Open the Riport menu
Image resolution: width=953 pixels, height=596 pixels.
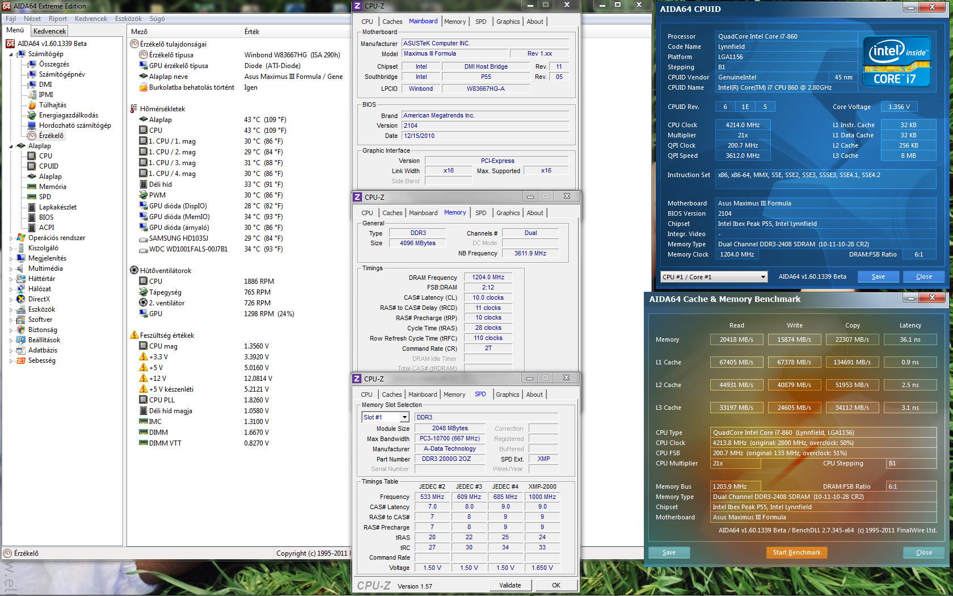pyautogui.click(x=58, y=19)
